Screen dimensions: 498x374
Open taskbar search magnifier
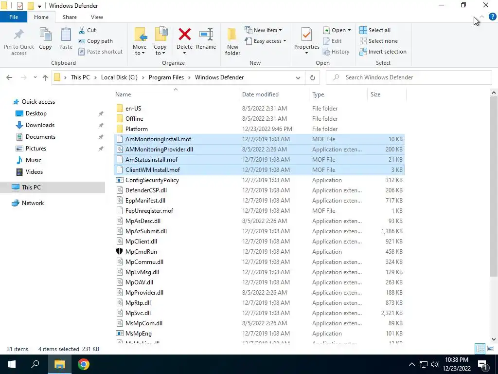tap(35, 364)
